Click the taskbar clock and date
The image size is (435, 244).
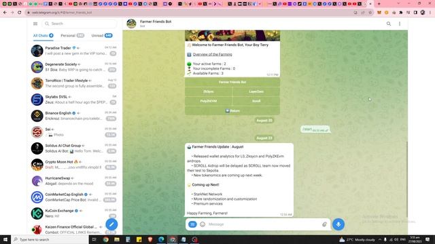(x=415, y=239)
